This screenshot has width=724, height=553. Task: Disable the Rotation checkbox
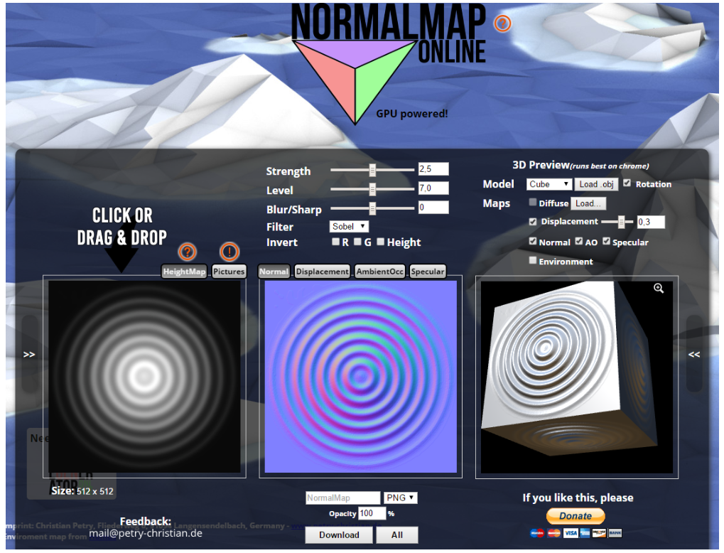[x=627, y=183]
